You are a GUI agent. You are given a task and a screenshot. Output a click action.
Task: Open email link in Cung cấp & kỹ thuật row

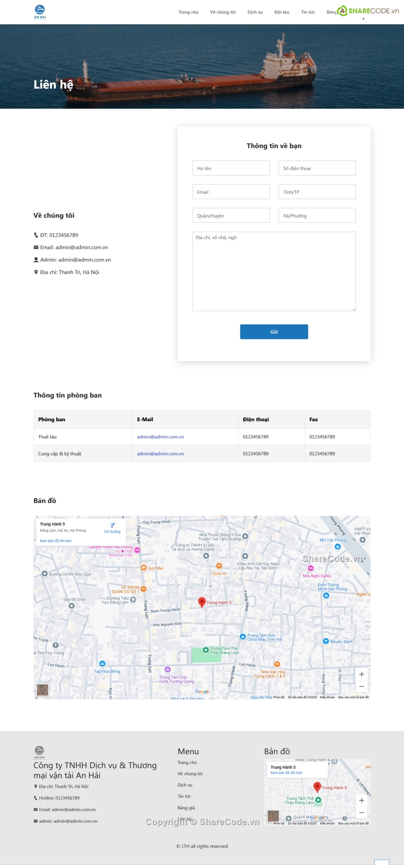(x=160, y=454)
